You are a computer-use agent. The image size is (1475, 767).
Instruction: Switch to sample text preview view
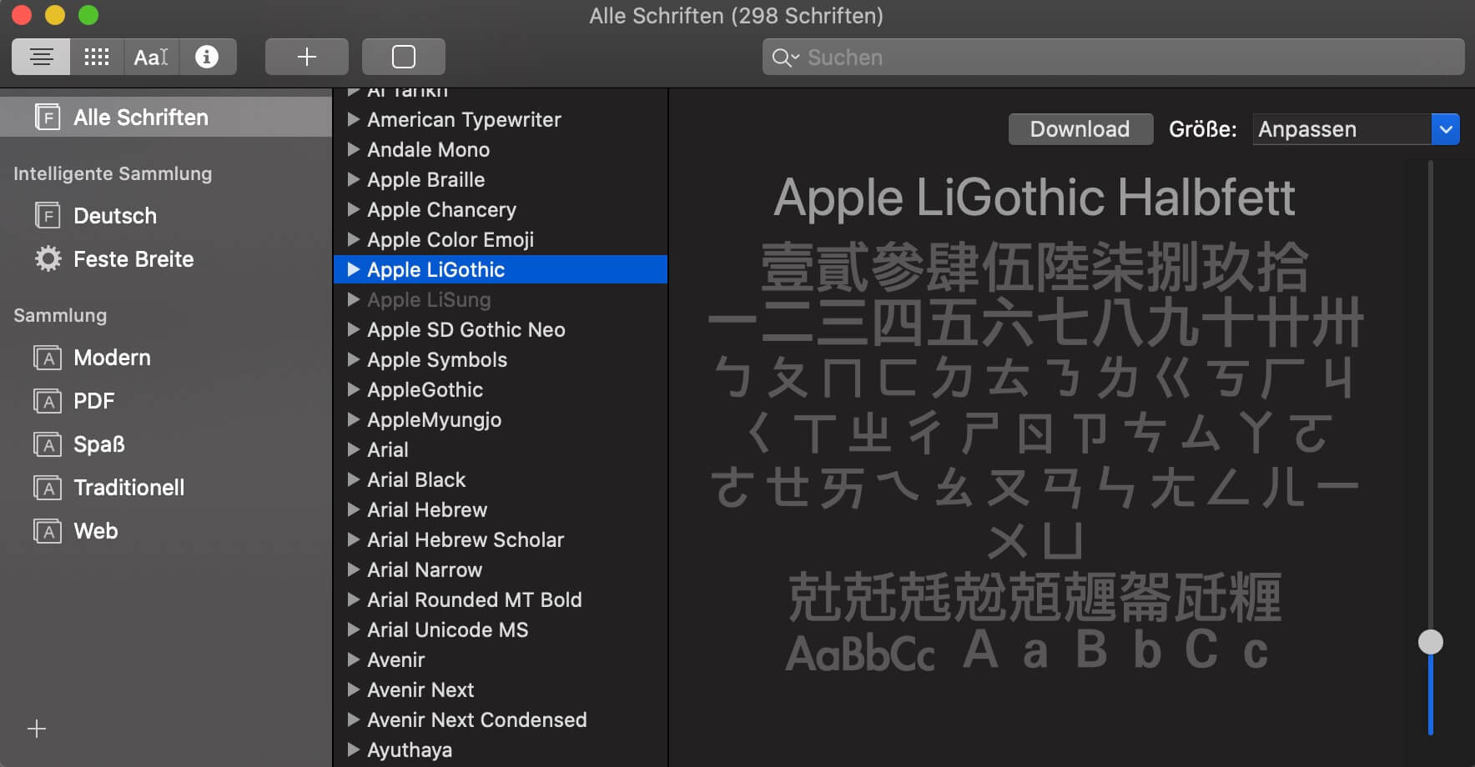[41, 57]
